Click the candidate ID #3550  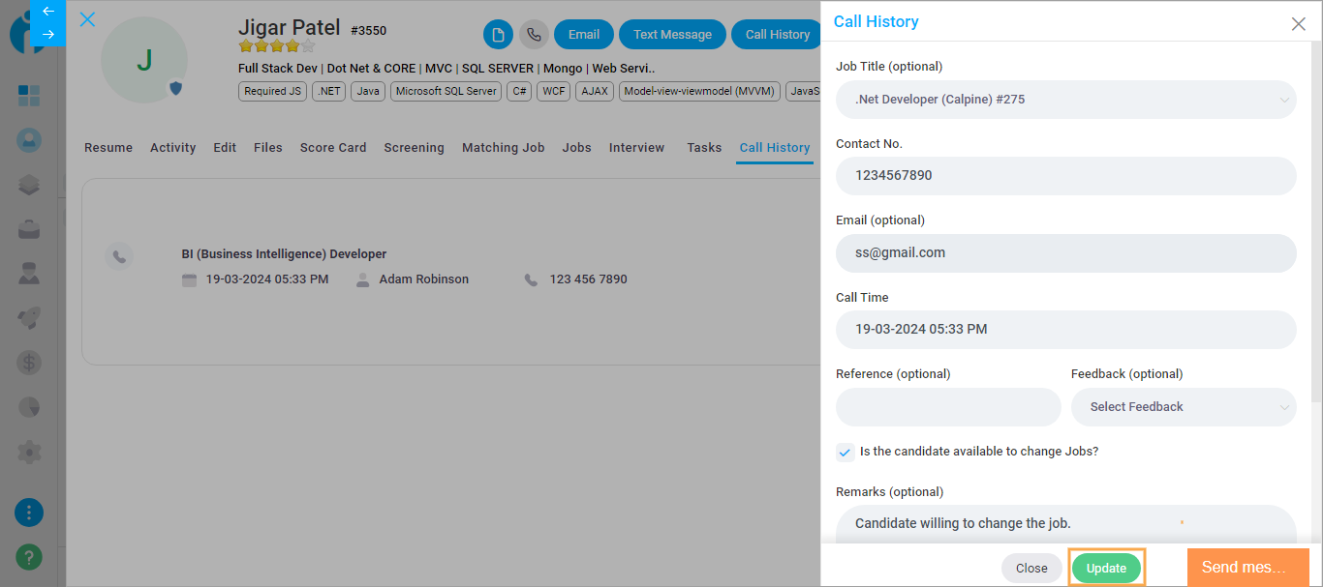368,31
